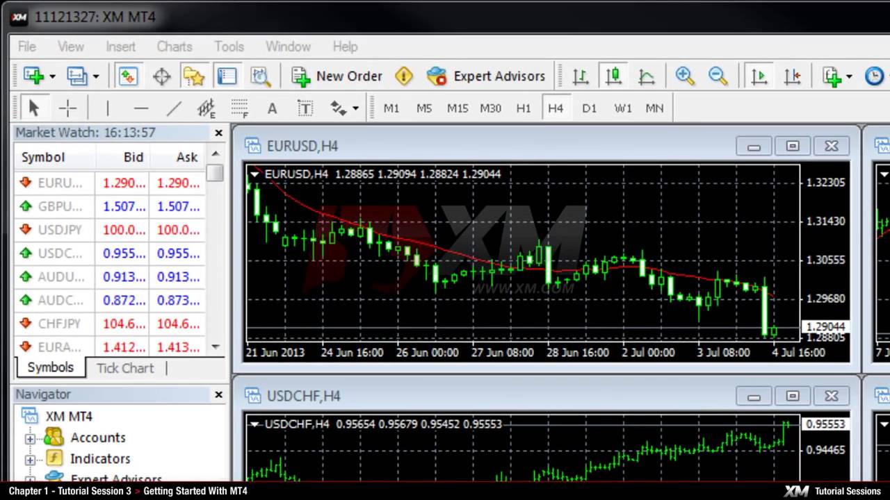Toggle the Terminal window icon
890x500 pixels.
click(x=227, y=76)
